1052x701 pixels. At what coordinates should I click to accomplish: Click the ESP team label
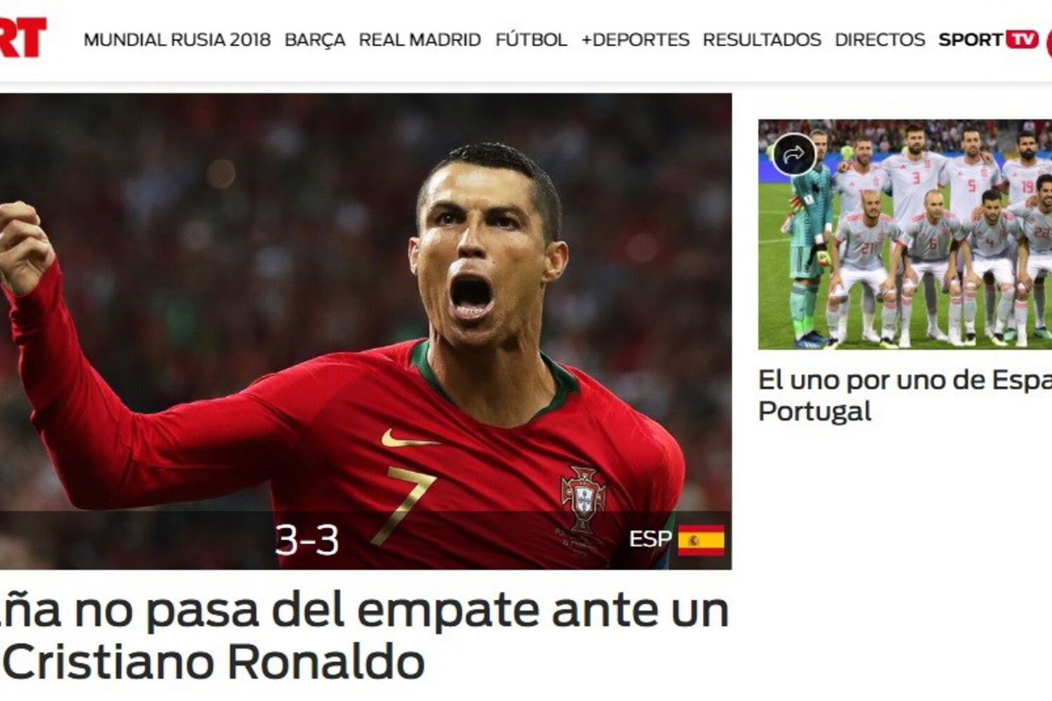pyautogui.click(x=650, y=539)
